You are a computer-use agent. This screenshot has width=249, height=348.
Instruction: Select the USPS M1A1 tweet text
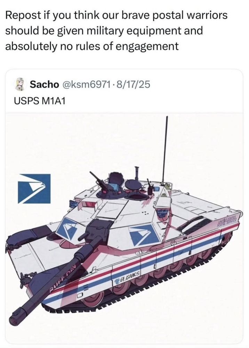coord(40,101)
